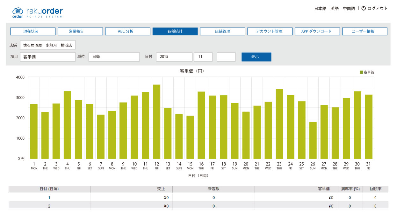
Task: Click the blue 表示 button
Action: click(256, 57)
